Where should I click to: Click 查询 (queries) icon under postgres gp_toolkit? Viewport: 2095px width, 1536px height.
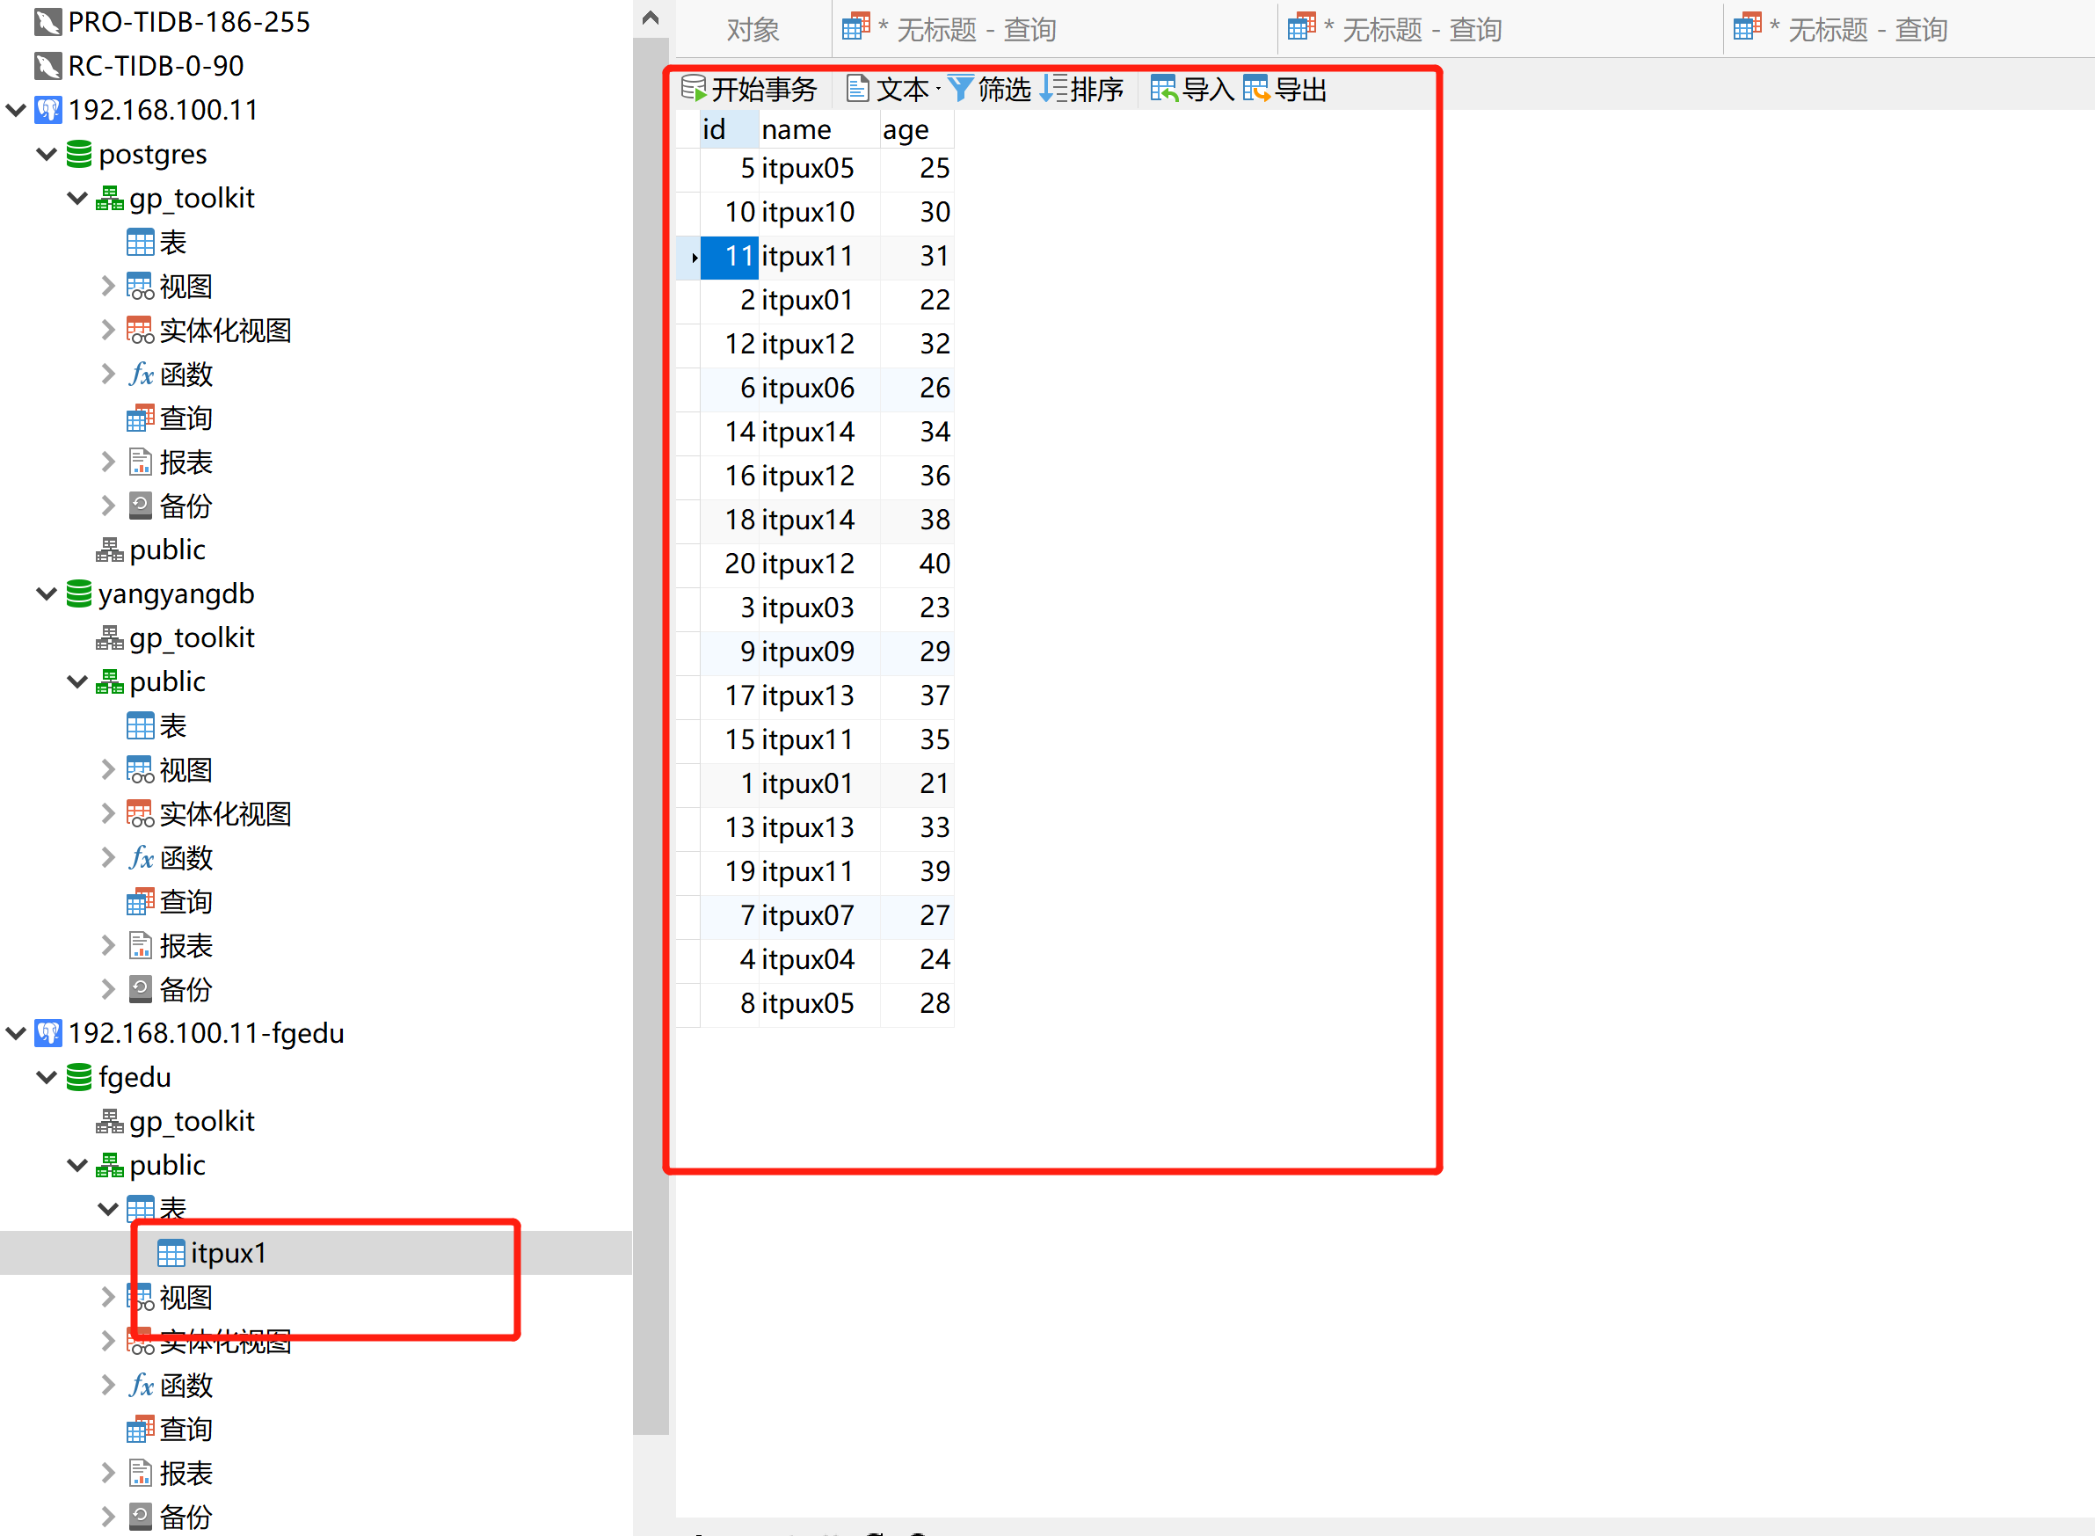pyautogui.click(x=141, y=419)
